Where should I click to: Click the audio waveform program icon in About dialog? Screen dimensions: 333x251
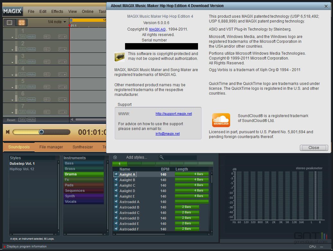pos(120,57)
